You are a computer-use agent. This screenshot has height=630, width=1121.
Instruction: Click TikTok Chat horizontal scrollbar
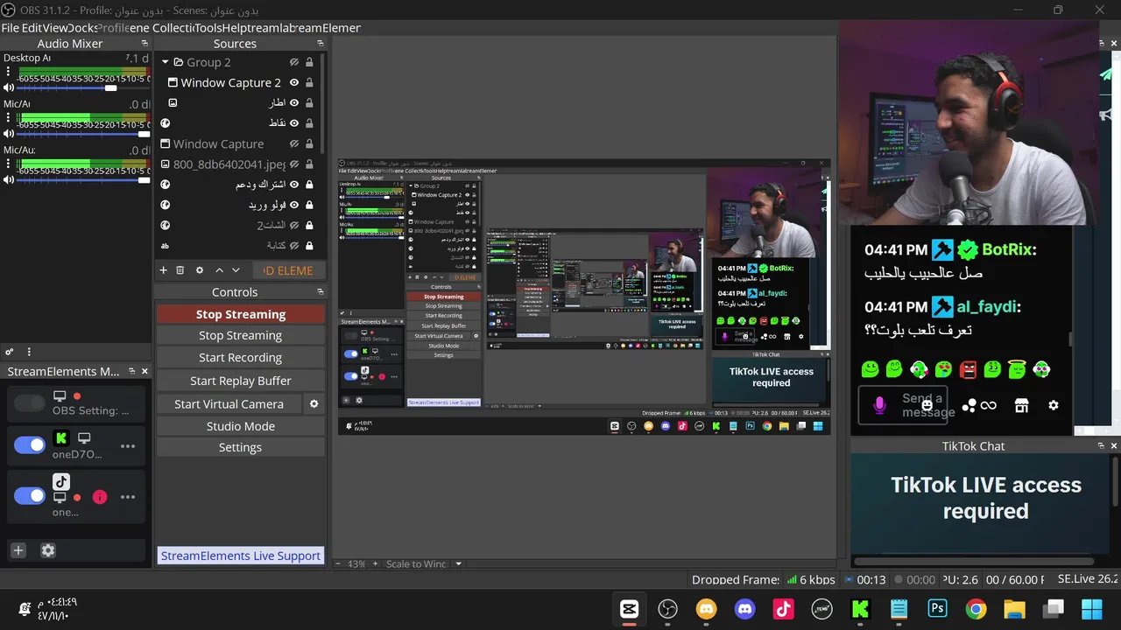973,562
